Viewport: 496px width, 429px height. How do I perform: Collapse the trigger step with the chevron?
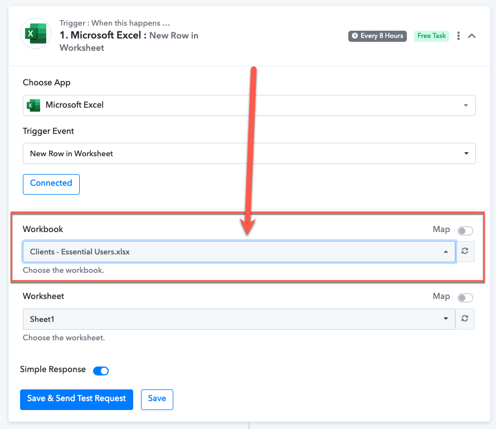click(471, 36)
